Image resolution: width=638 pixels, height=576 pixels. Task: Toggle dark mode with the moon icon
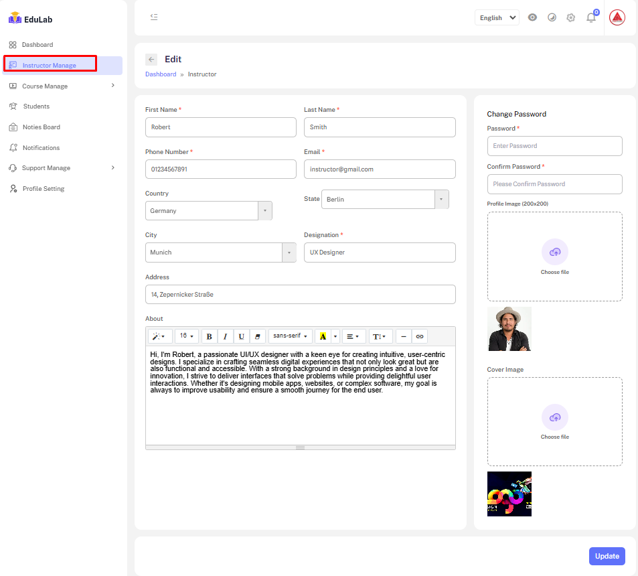click(552, 18)
